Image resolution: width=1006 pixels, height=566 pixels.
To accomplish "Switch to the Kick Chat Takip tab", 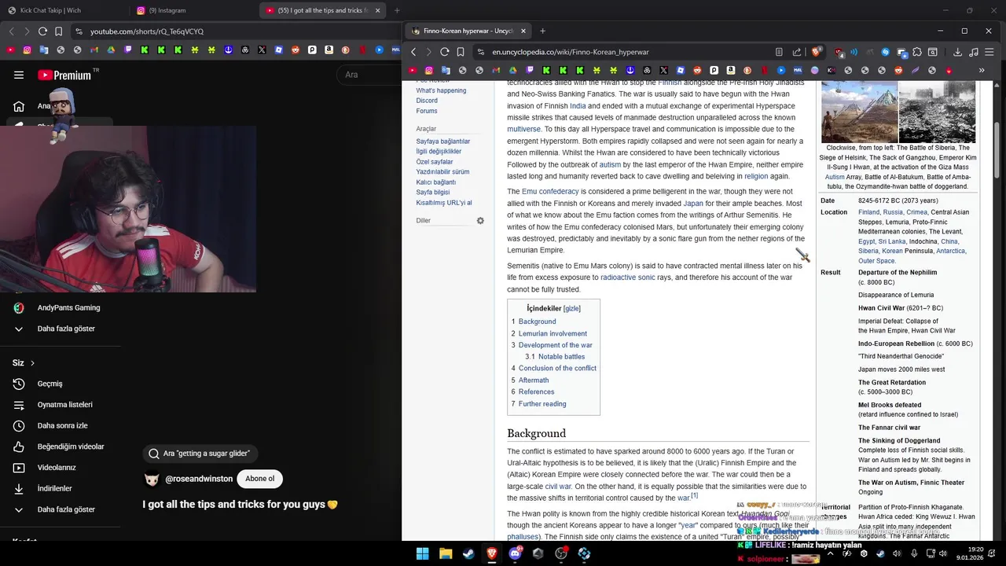I will click(64, 10).
